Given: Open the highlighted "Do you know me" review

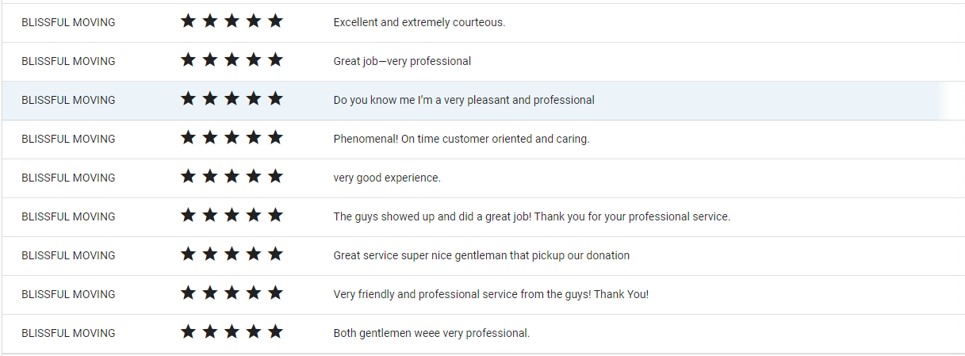Looking at the screenshot, I should 483,101.
